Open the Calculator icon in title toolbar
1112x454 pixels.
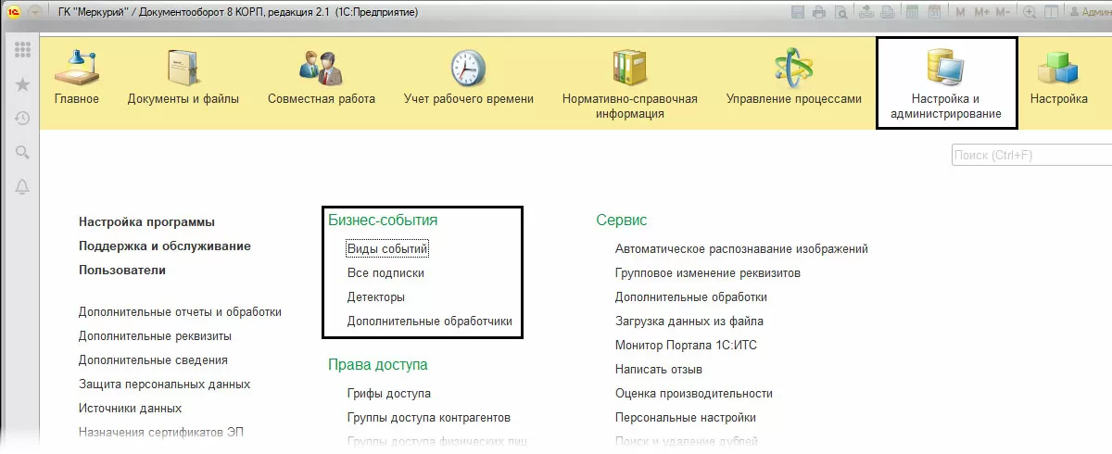tap(912, 12)
